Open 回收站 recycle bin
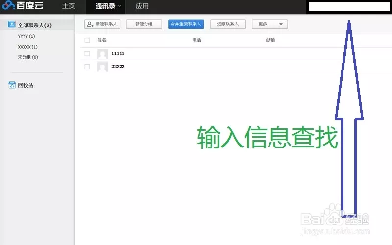The width and height of the screenshot is (392, 245). click(x=25, y=85)
